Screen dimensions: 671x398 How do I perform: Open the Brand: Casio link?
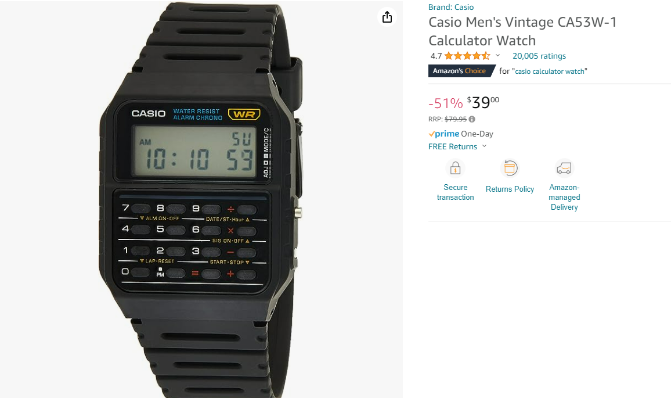[x=451, y=7]
